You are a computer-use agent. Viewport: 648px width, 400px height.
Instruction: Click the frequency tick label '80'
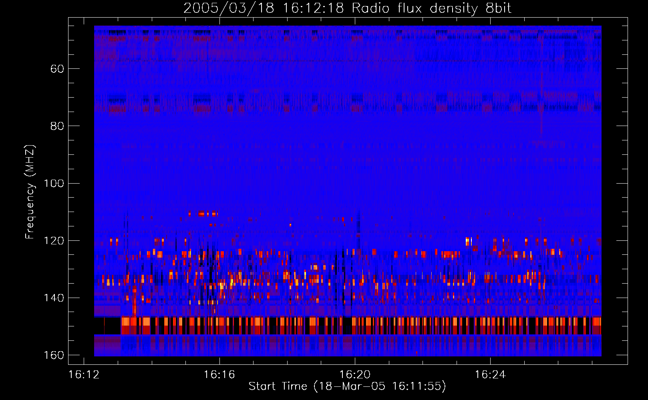point(57,126)
